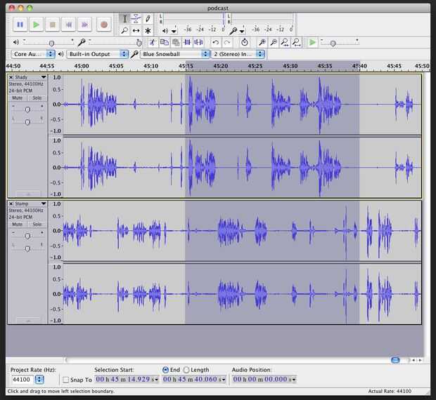Choose the Multi-tool asterisk icon
Viewport: 436px width, 400px height.
[x=148, y=31]
